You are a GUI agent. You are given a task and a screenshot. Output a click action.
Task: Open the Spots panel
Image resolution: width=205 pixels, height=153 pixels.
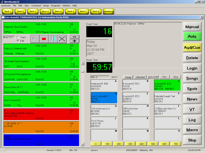pos(192,89)
